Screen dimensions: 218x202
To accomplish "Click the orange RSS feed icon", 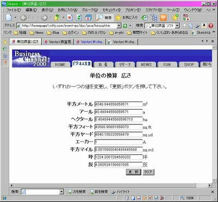I will (x=163, y=17).
